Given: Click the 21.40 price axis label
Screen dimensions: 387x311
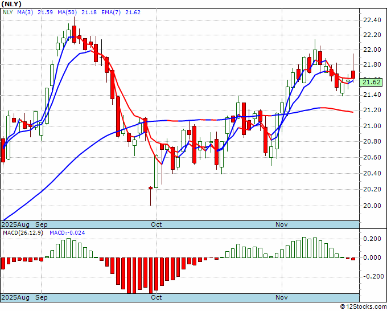Looking at the screenshot, I should pos(372,95).
